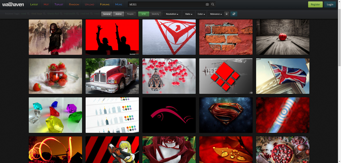Open the exposed brick wall wallpaper
This screenshot has width=341, height=163.
(x=226, y=37)
